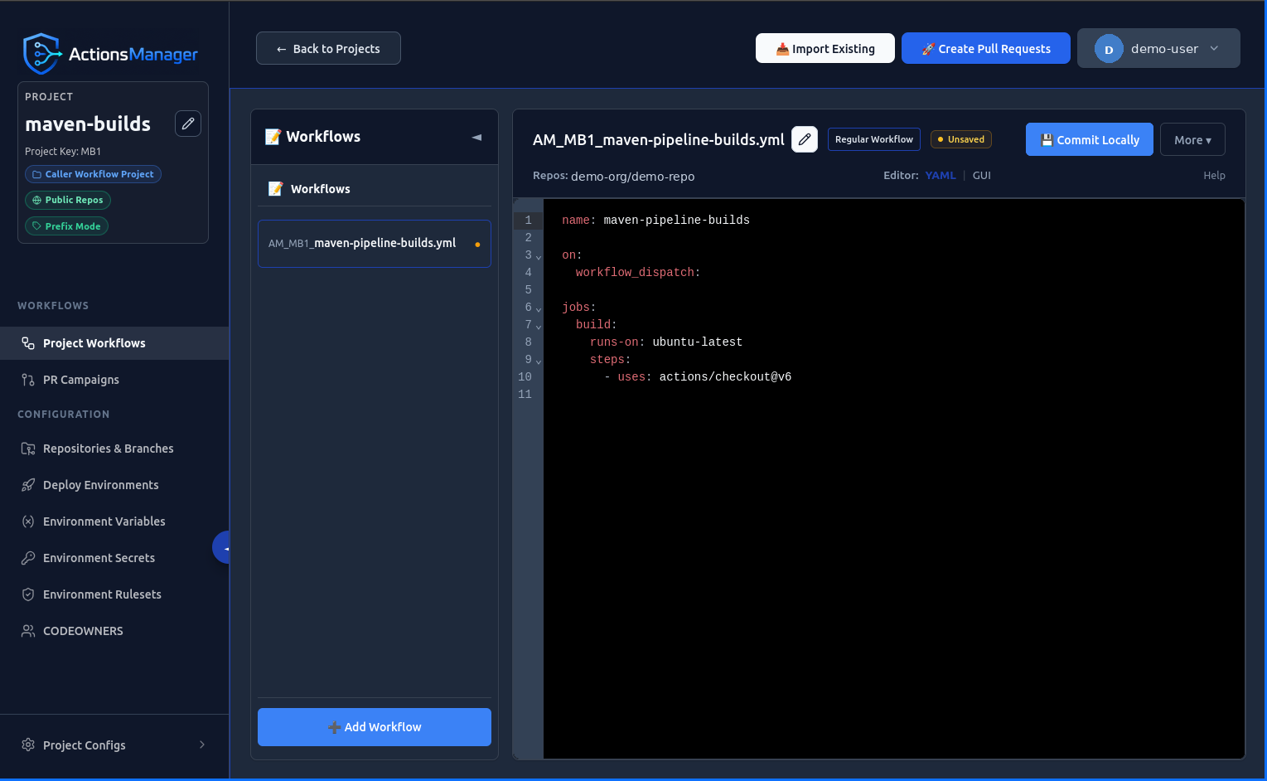
Task: Click the Environment Secrets key icon
Action: click(x=28, y=558)
